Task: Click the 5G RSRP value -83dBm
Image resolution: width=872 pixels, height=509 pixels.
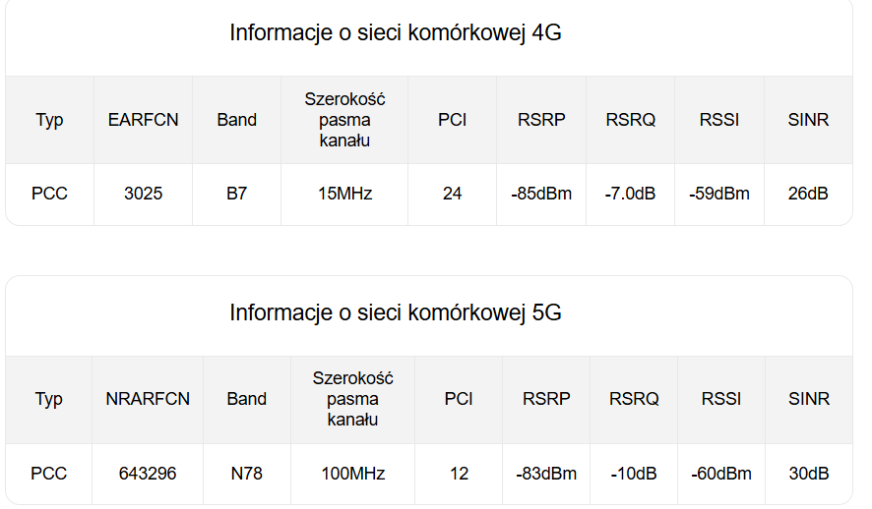Action: click(x=546, y=474)
